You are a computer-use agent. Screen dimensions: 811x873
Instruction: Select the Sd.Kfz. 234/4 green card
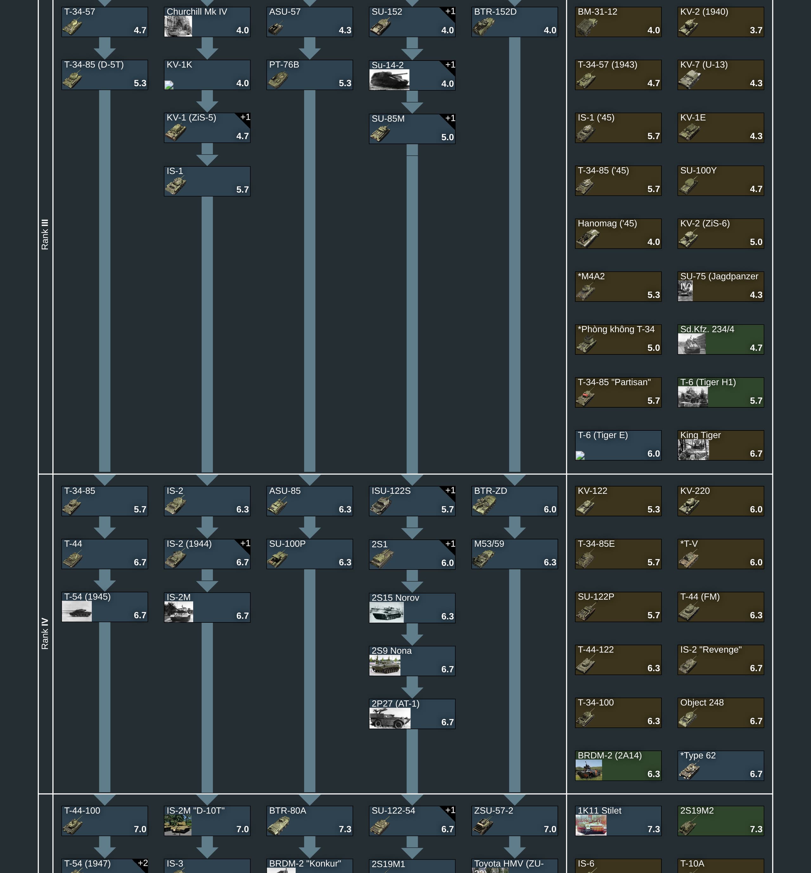[720, 339]
